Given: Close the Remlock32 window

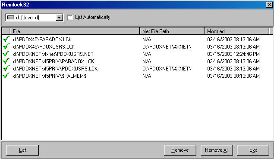Looking at the screenshot, I should click(x=269, y=5).
